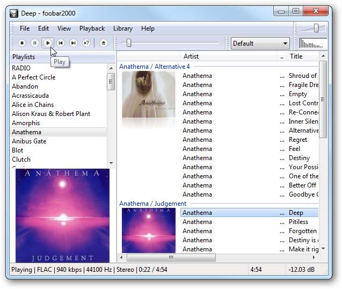Image resolution: width=342 pixels, height=289 pixels.
Task: Click the random playback button
Action: coord(86,43)
